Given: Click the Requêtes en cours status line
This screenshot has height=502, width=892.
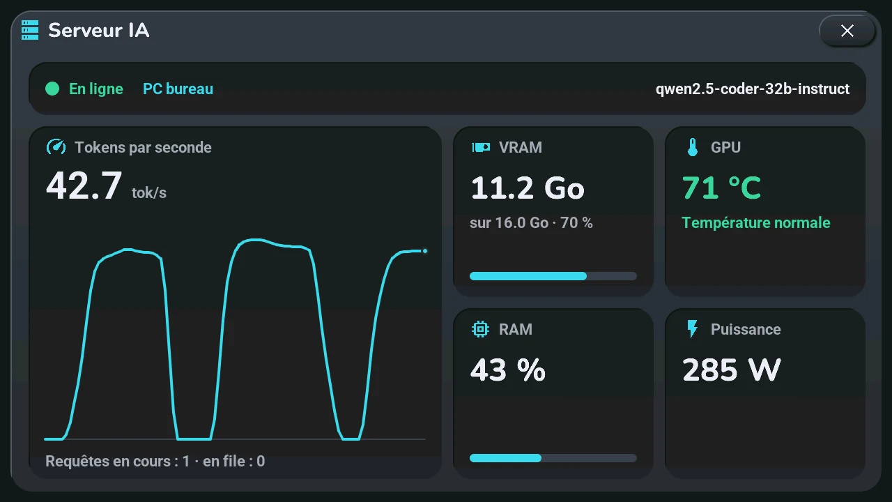Looking at the screenshot, I should click(155, 461).
